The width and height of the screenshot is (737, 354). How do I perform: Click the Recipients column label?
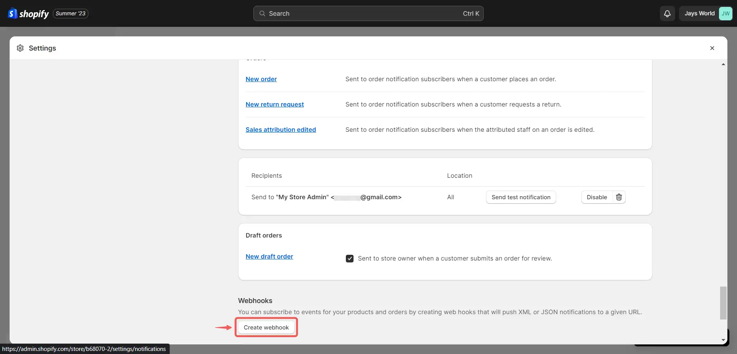(x=266, y=175)
